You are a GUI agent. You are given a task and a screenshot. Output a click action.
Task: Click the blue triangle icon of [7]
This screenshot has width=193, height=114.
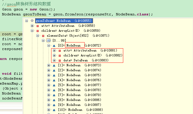pos(54,95)
